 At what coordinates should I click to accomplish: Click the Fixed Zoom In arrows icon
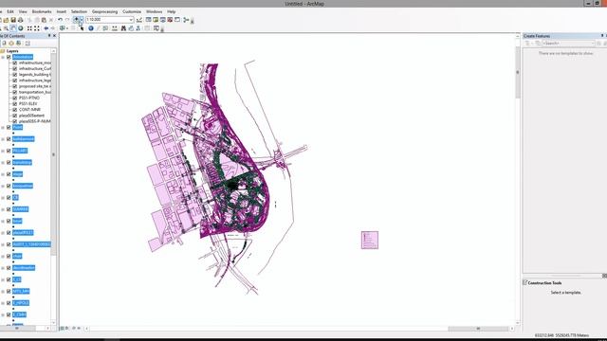pos(29,28)
